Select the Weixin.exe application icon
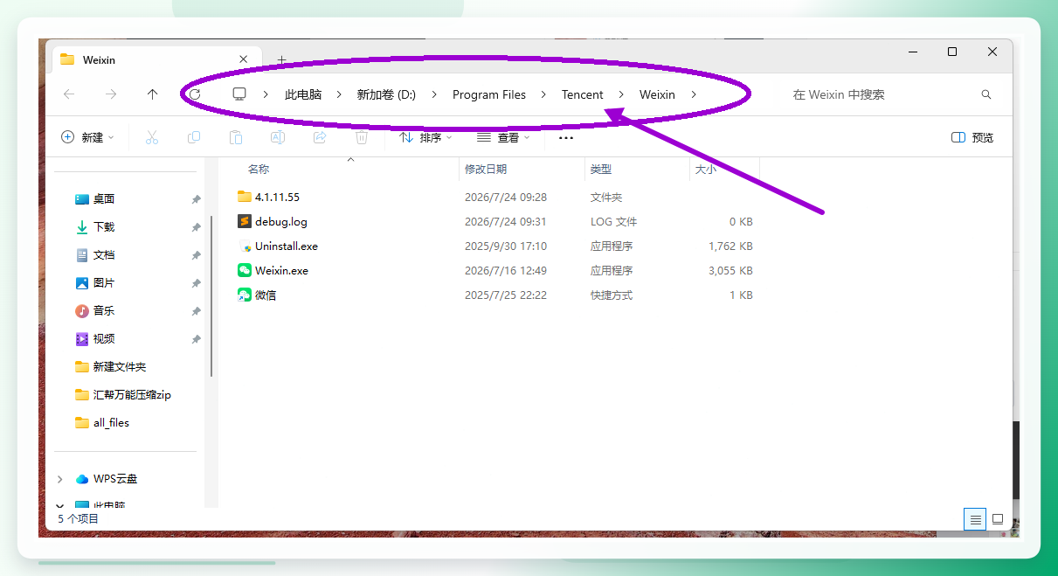 tap(245, 270)
